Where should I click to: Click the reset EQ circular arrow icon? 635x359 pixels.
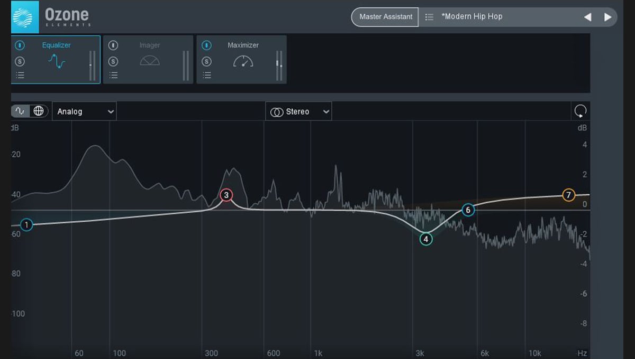coord(580,111)
